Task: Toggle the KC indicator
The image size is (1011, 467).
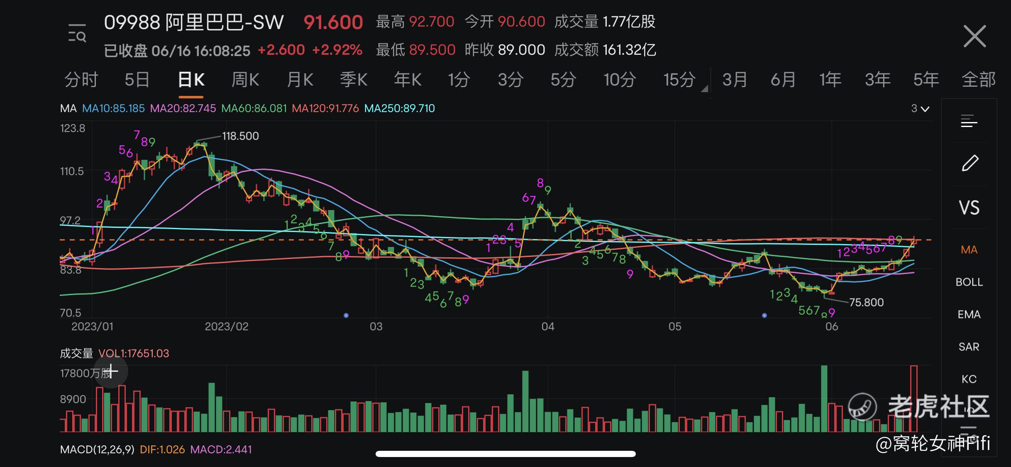Action: (x=969, y=379)
